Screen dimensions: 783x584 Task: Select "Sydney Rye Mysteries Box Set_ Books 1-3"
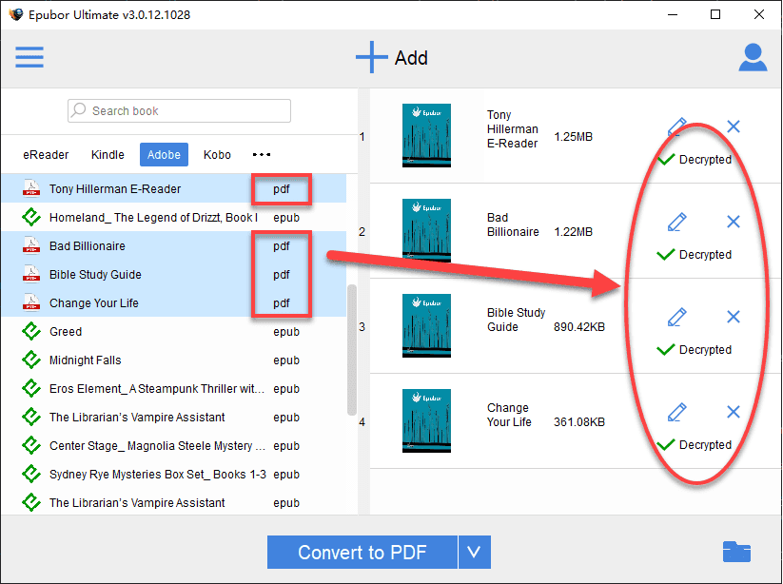(174, 475)
